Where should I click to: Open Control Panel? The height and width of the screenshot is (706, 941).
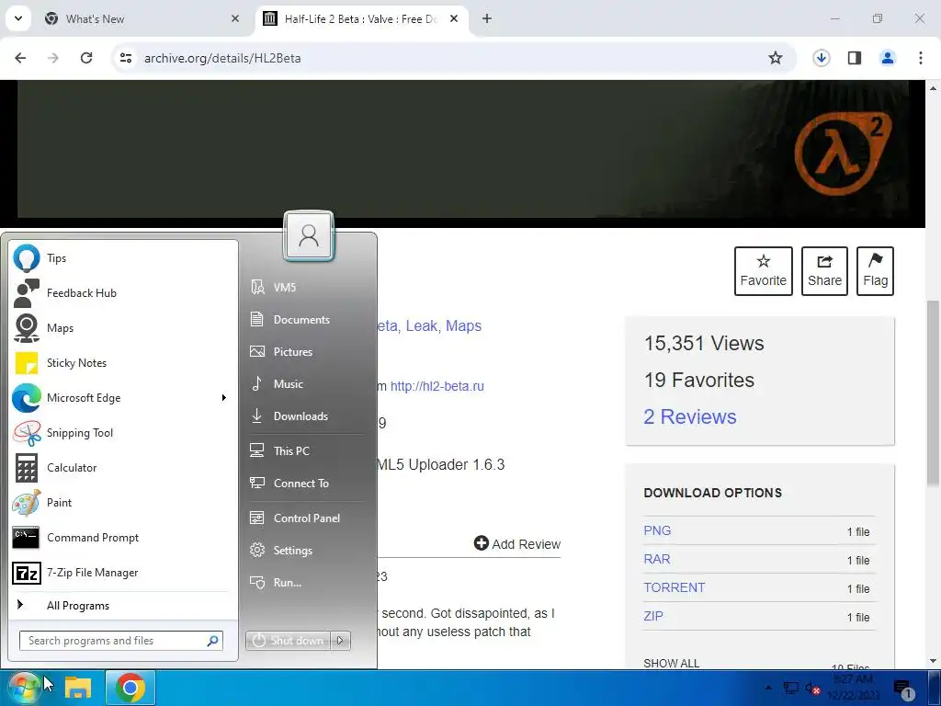point(306,518)
